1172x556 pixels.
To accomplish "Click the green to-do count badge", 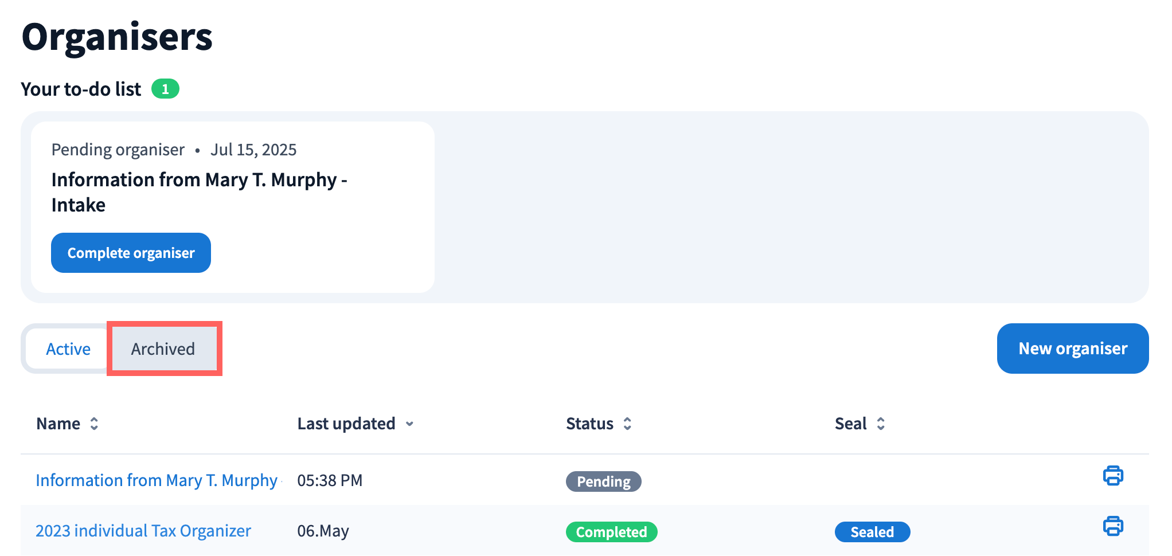I will [x=165, y=89].
